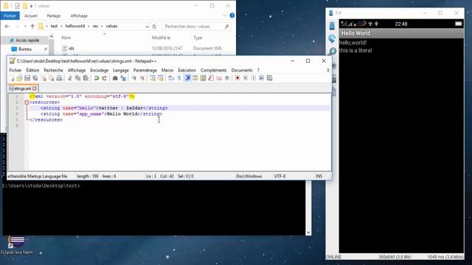Open recent locations dropdown in Explorer
This screenshot has width=472, height=265.
25,26
